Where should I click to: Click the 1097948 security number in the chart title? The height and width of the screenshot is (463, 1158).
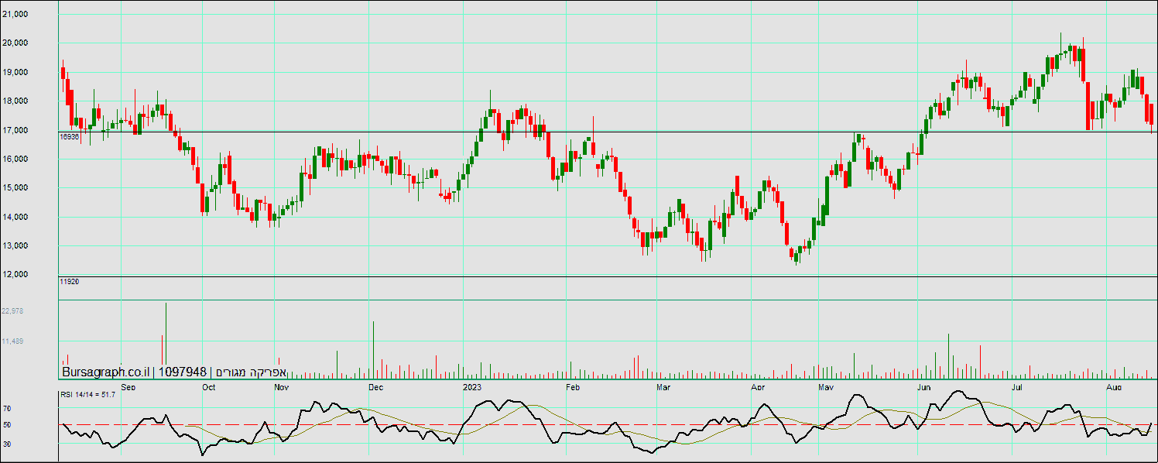coord(183,372)
